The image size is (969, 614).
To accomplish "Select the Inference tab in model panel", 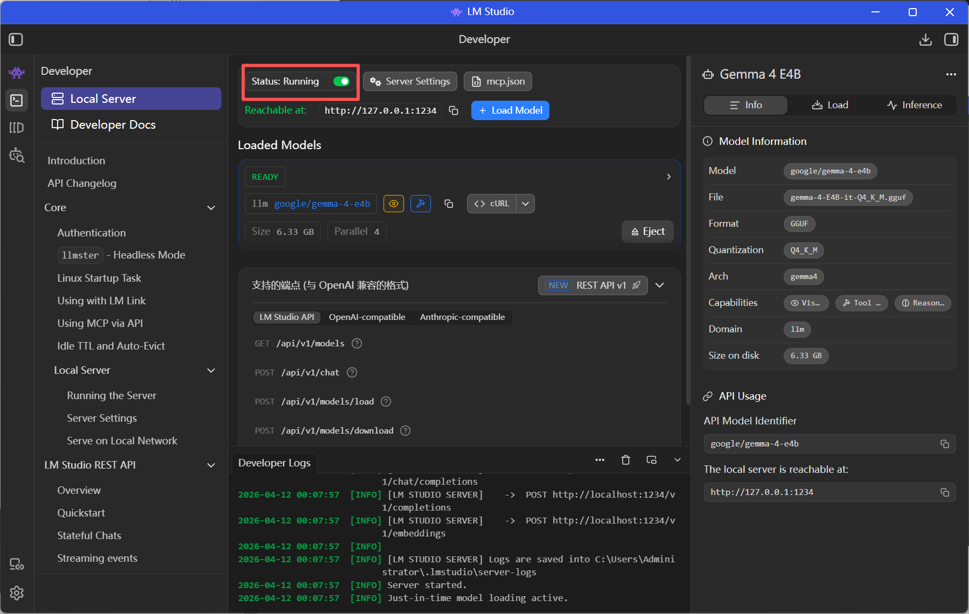I will tap(914, 105).
